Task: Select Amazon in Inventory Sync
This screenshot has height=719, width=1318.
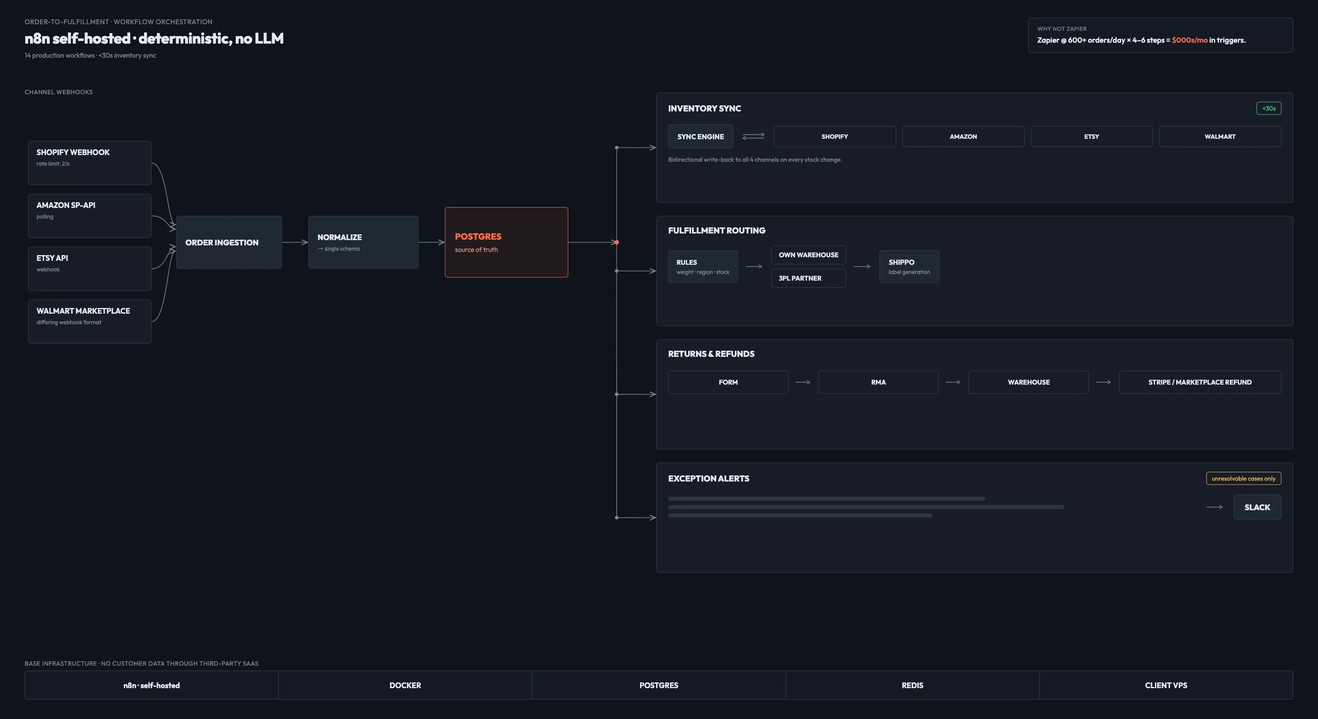Action: click(963, 137)
